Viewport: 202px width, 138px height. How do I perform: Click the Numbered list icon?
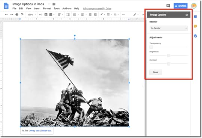[74, 15]
